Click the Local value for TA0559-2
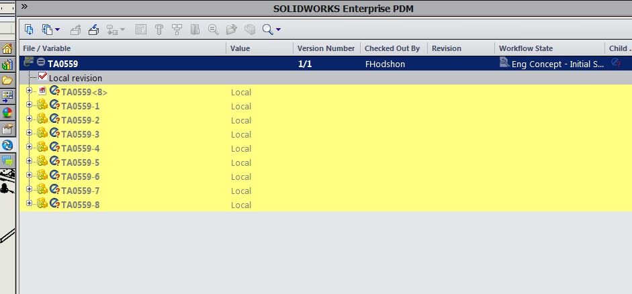 [x=241, y=120]
